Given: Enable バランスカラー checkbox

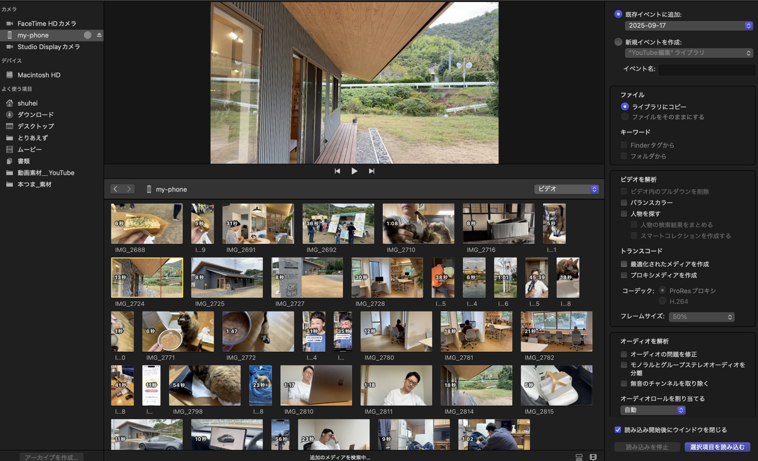Looking at the screenshot, I should tap(624, 202).
